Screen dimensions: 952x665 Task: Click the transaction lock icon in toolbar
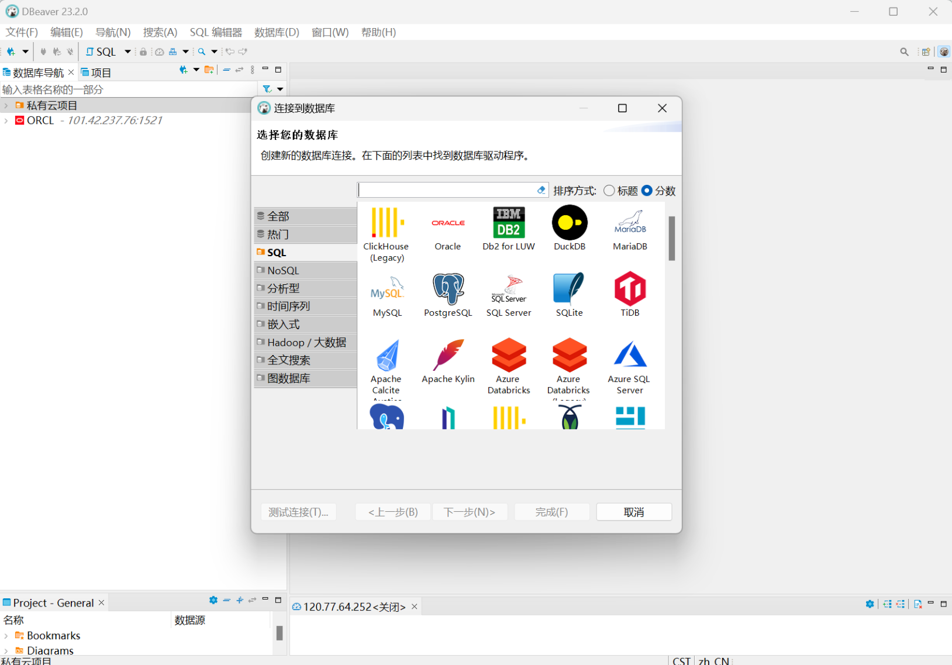click(143, 51)
